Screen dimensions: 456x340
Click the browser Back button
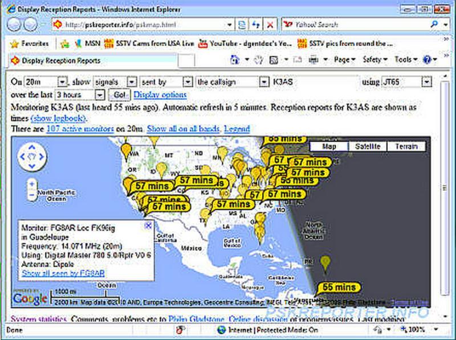[13, 24]
